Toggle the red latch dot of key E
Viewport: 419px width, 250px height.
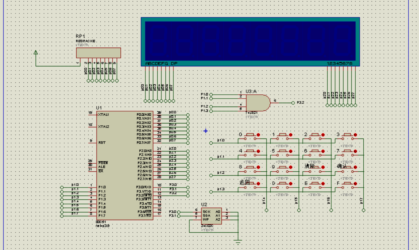pos(323,184)
